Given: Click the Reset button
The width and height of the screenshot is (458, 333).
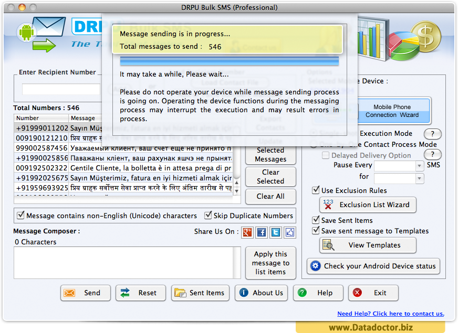Looking at the screenshot, I should (140, 293).
